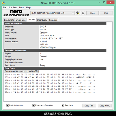Click the Start button
The image size is (116, 116).
point(92,13)
